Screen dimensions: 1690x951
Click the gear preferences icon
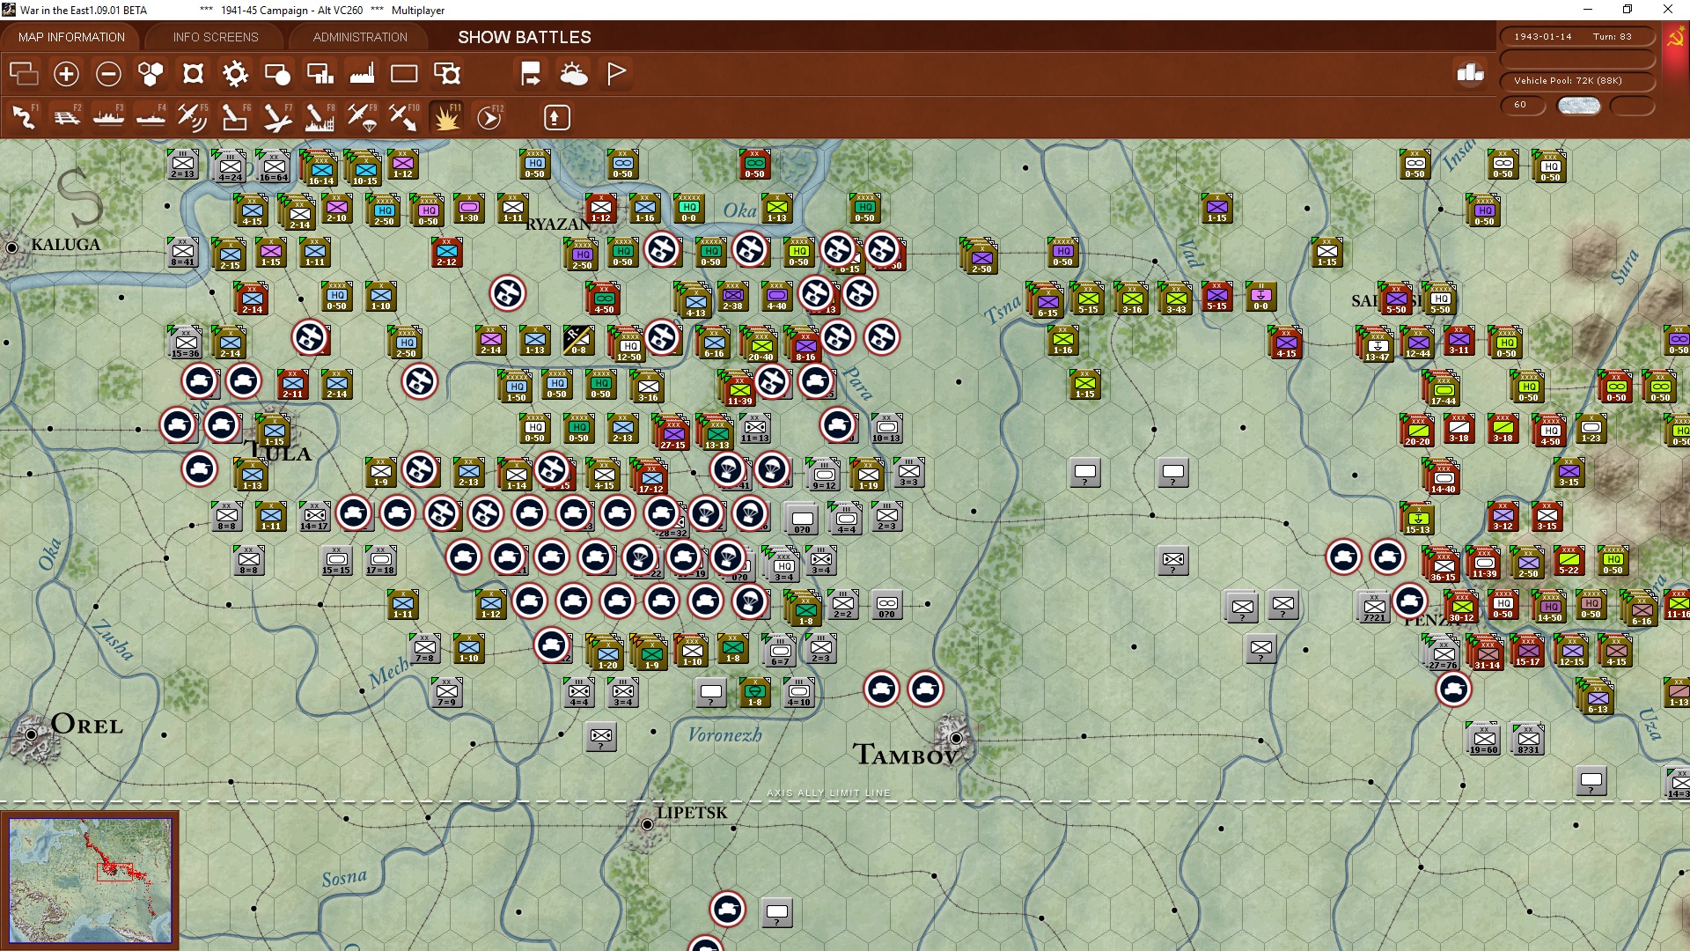click(235, 74)
